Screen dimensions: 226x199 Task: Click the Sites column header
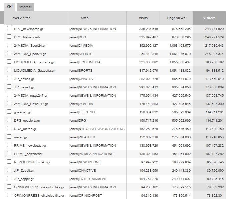click(x=84, y=18)
